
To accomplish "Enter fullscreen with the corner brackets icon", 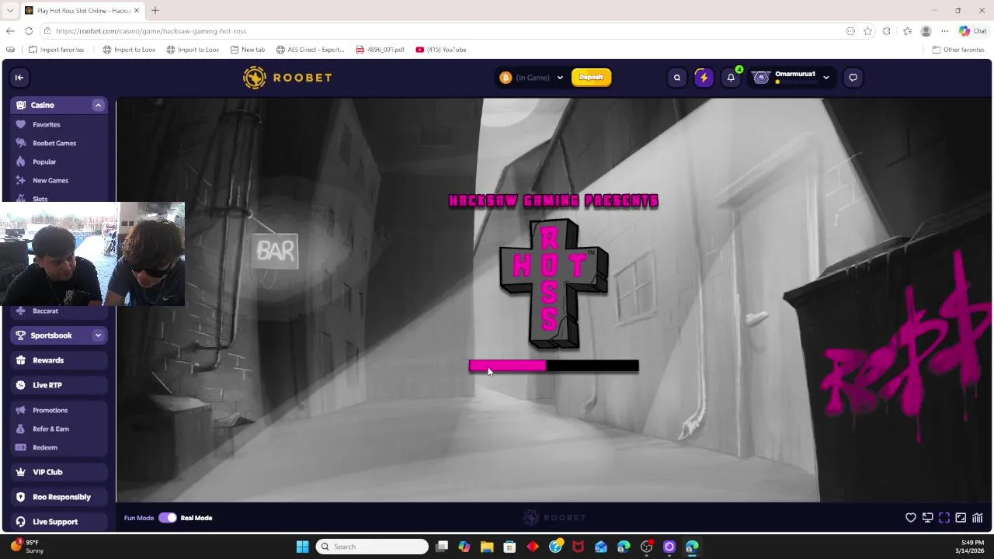I will [x=944, y=518].
